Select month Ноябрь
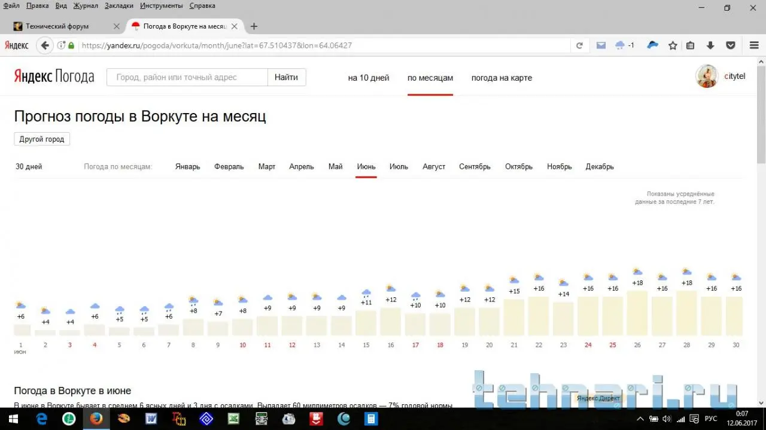This screenshot has height=430, width=766. [560, 167]
